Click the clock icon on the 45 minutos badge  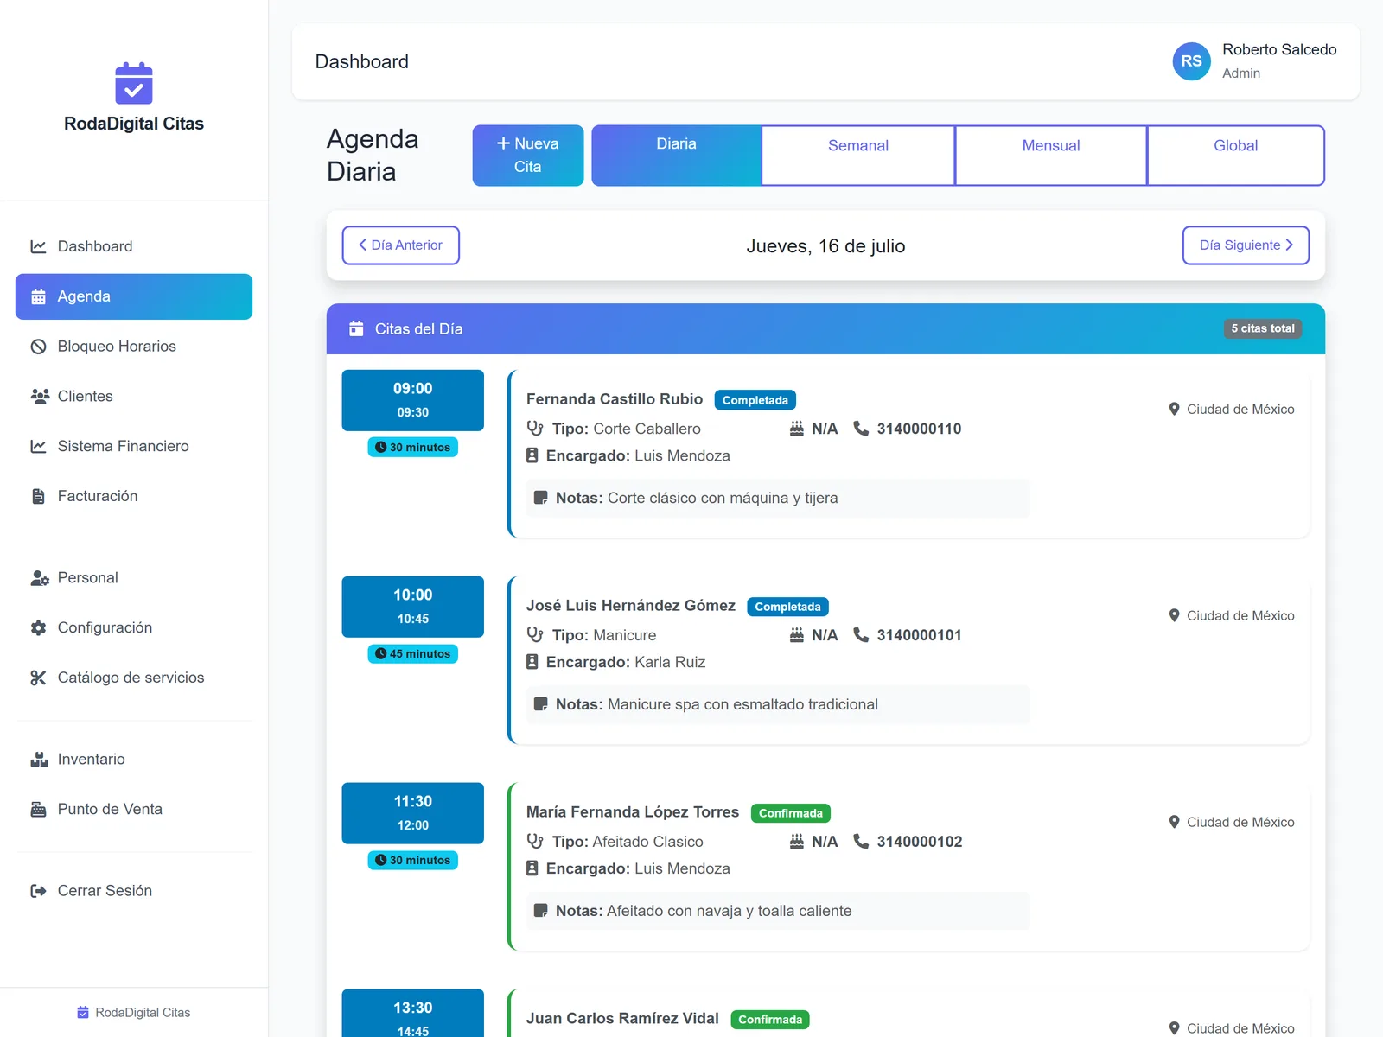point(380,654)
